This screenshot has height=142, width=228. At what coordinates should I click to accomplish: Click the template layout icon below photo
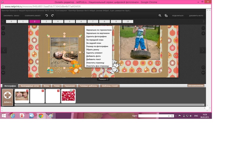click(50, 71)
